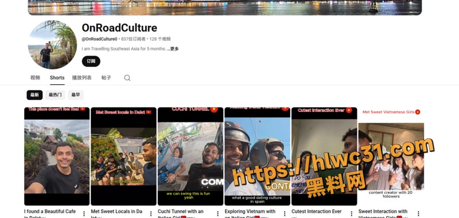Click the OnRoadCulture channel name heading

[119, 28]
